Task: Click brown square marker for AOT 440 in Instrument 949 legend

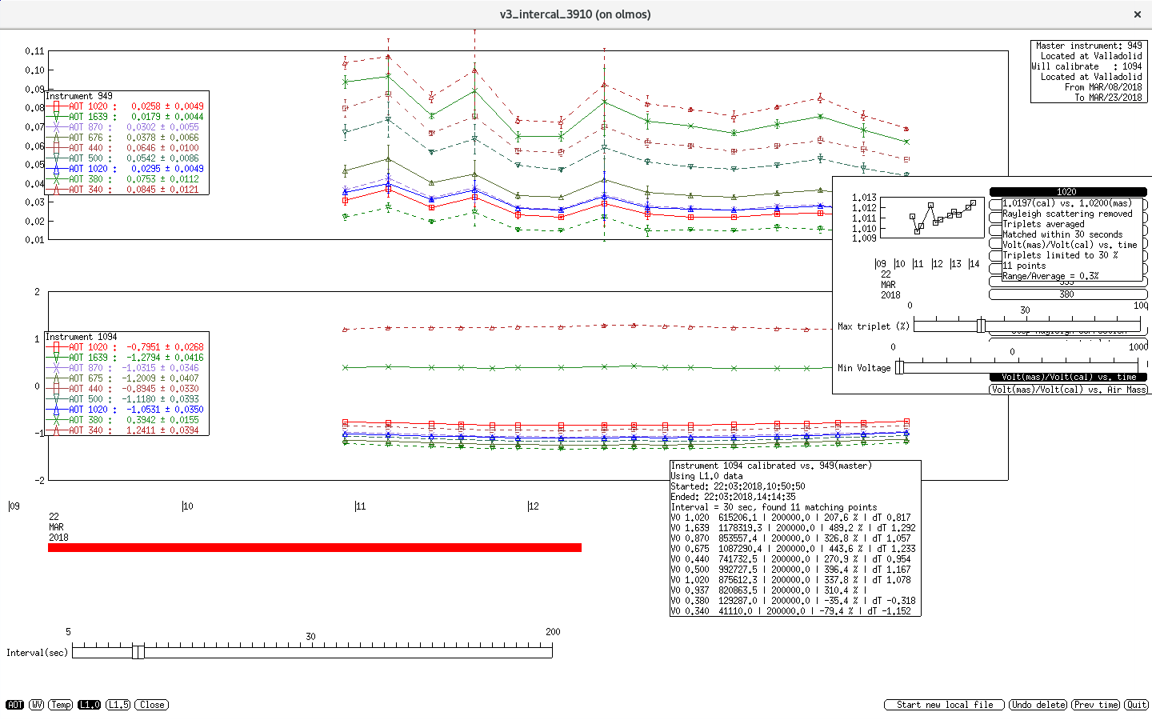Action: tap(56, 148)
